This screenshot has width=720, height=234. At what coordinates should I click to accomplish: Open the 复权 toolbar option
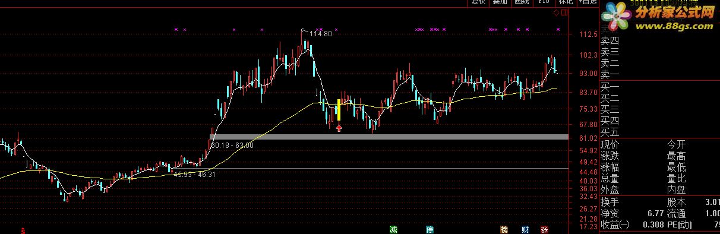478,2
